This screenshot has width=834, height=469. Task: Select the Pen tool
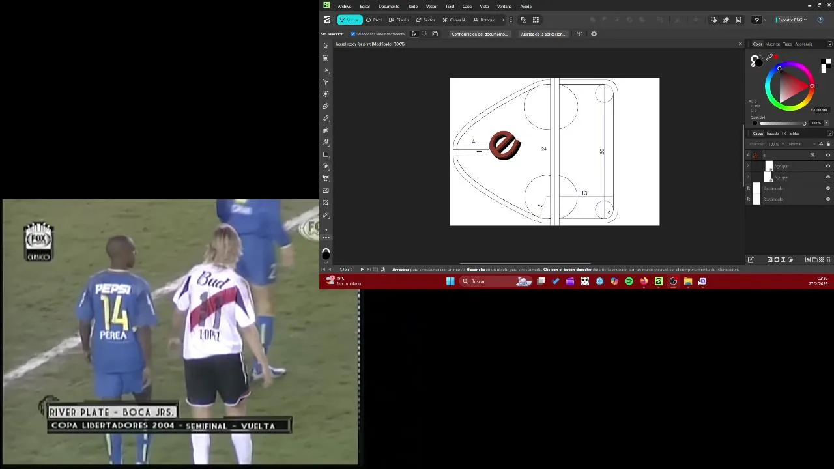pos(326,106)
